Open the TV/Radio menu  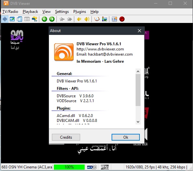[10, 12]
